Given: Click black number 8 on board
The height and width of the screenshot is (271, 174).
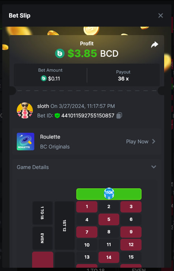Looking at the screenshot, I should (109, 232).
